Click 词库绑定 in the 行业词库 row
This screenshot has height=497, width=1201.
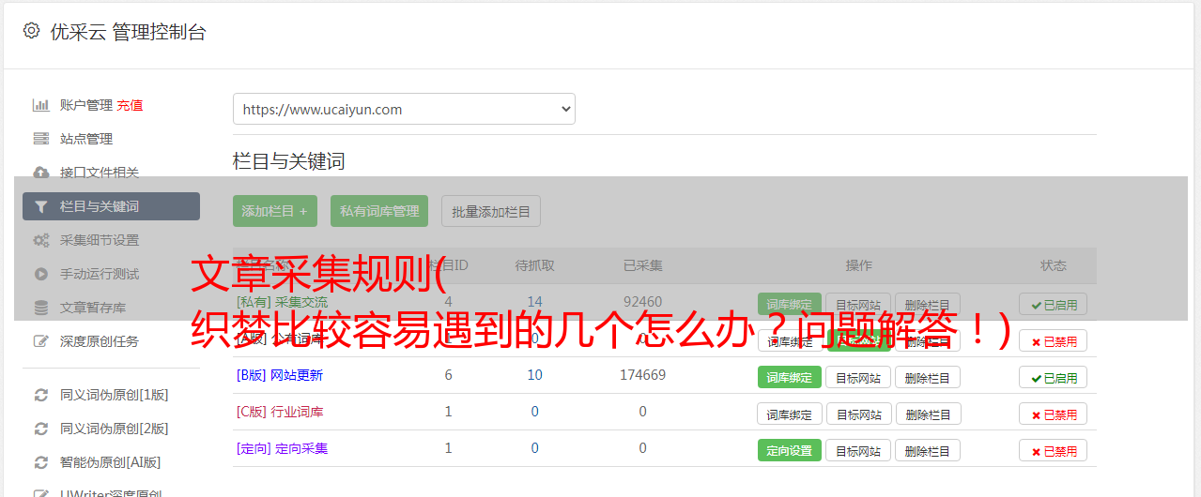[790, 414]
